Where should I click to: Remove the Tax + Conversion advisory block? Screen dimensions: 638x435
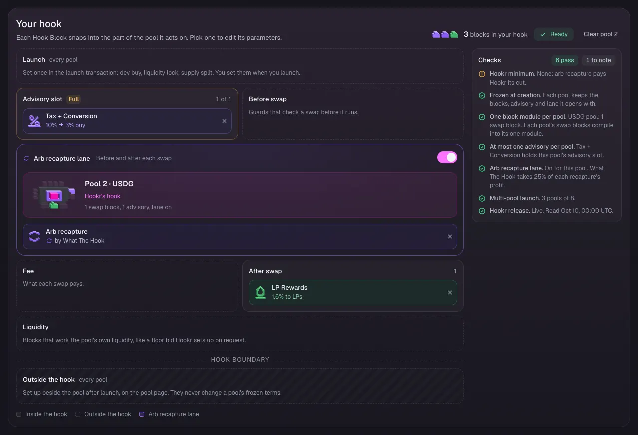click(x=224, y=121)
